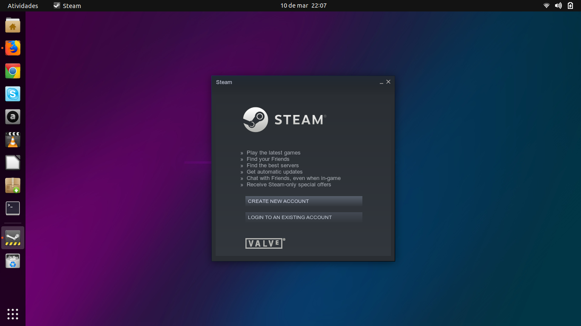Open the Atividades overview
This screenshot has height=326, width=581.
click(x=23, y=6)
